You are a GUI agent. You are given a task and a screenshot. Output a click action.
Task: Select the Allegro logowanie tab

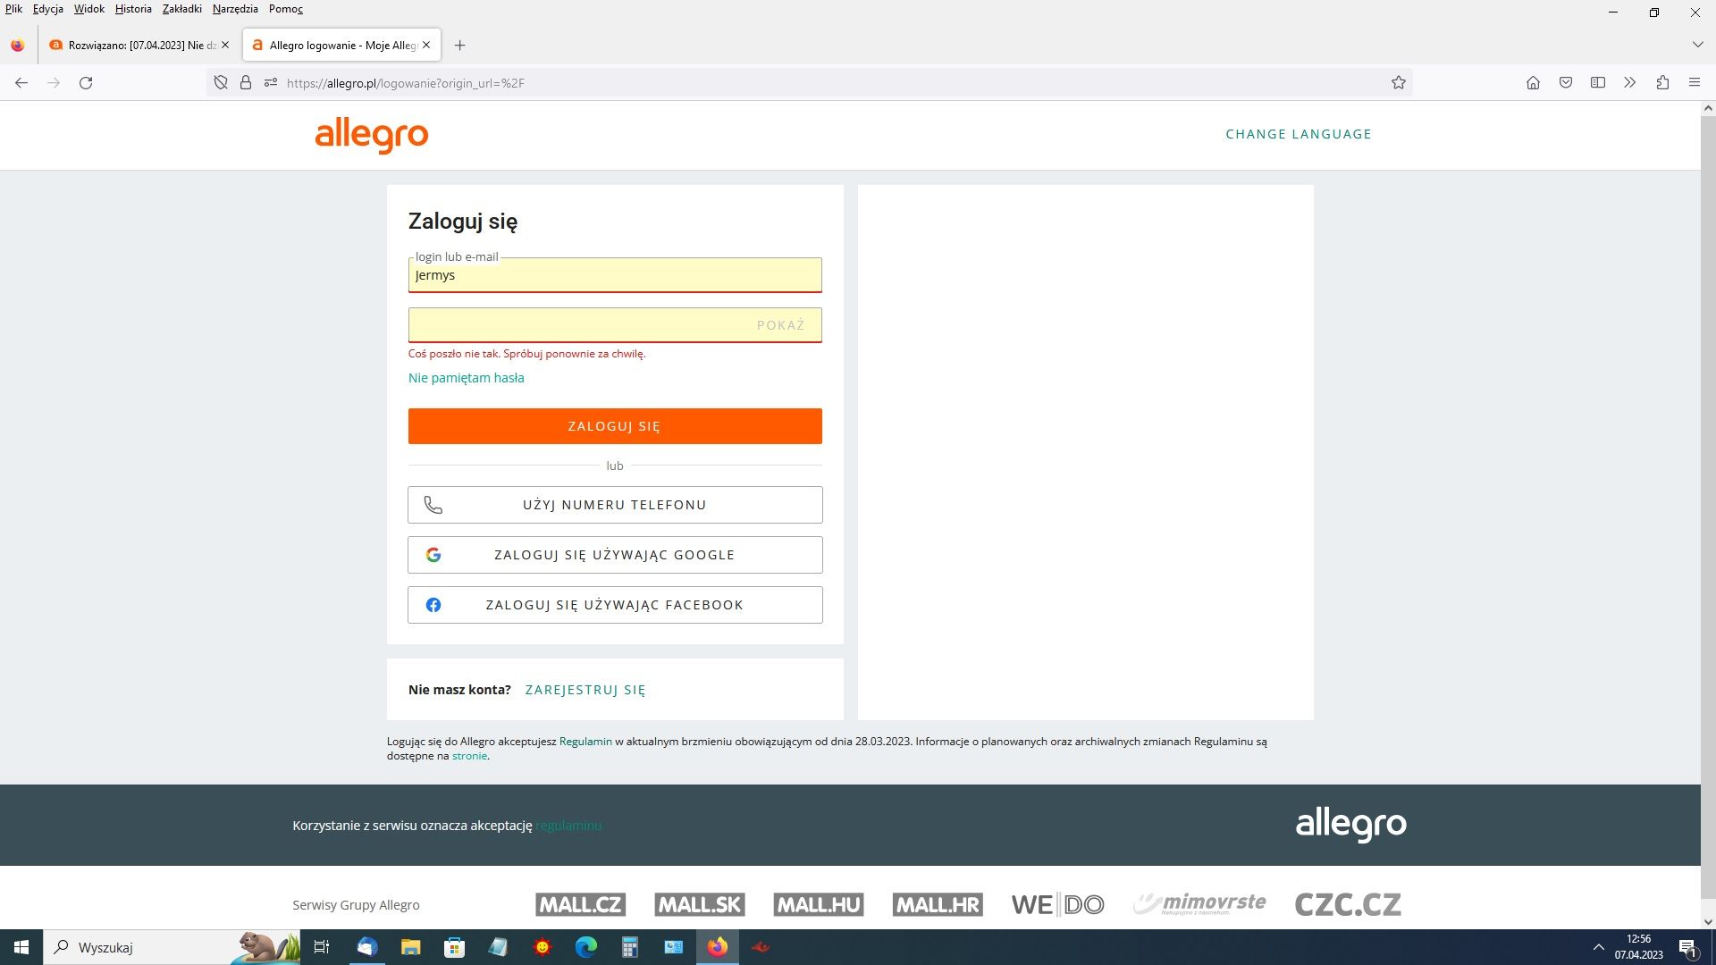point(341,46)
